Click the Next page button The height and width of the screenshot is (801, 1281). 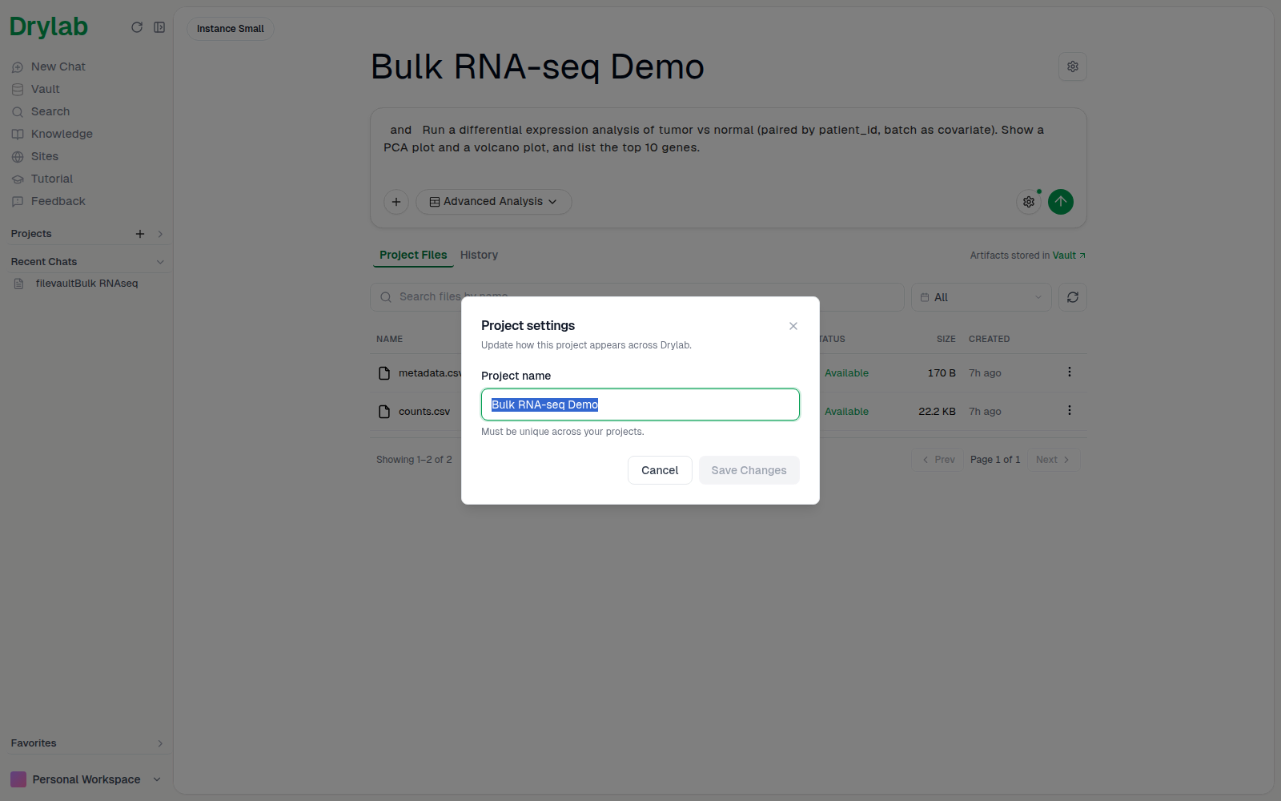click(x=1054, y=460)
